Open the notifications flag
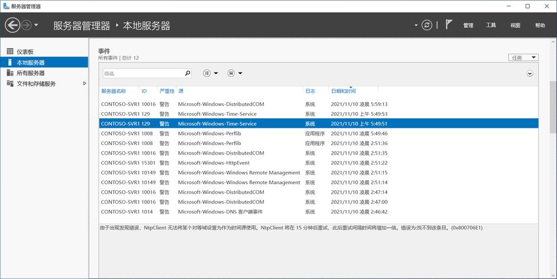The width and height of the screenshot is (557, 279). (449, 25)
